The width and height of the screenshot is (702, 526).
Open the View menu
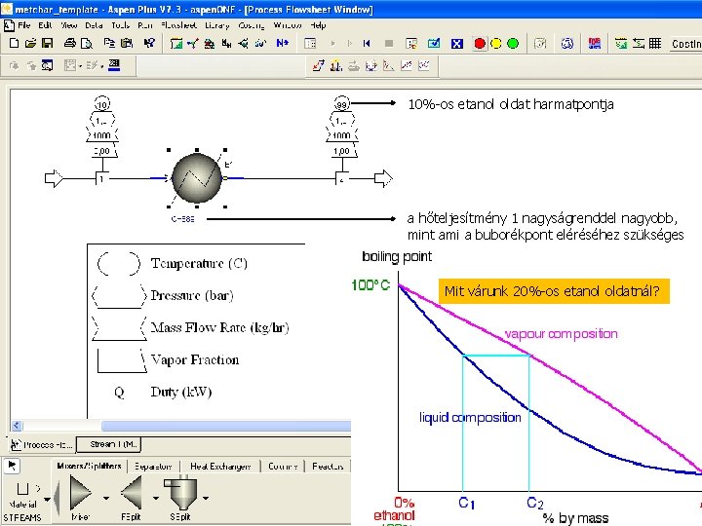pos(69,25)
